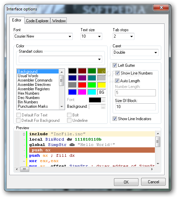This screenshot has width=178, height=198.
Task: Click the Number Length input field
Action: [x=135, y=93]
